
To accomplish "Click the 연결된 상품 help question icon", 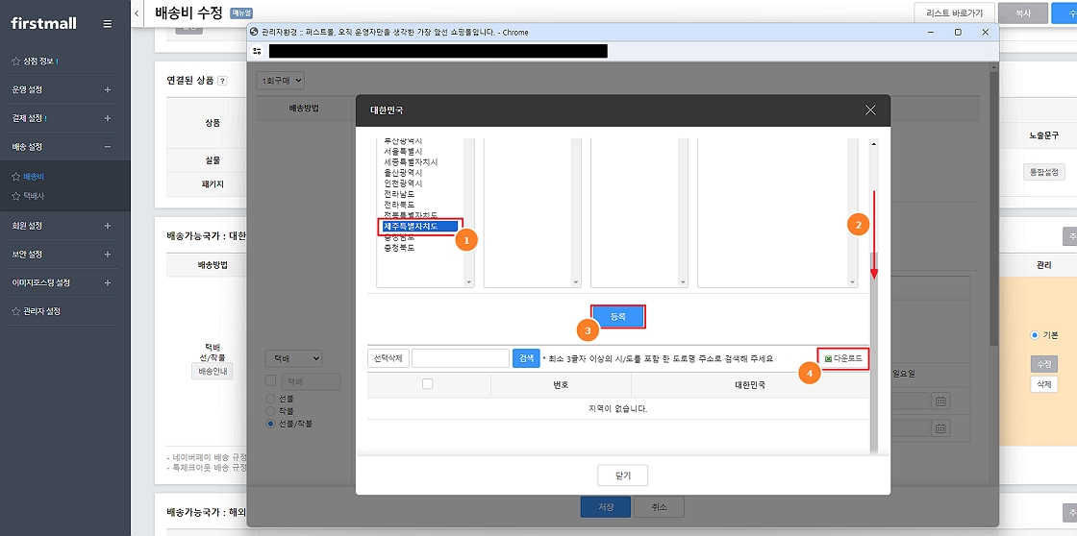I will [x=222, y=81].
